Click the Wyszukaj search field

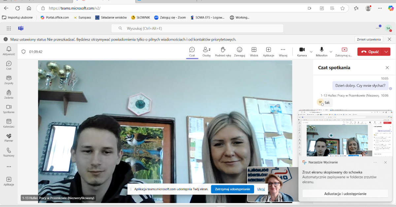[x=197, y=28]
